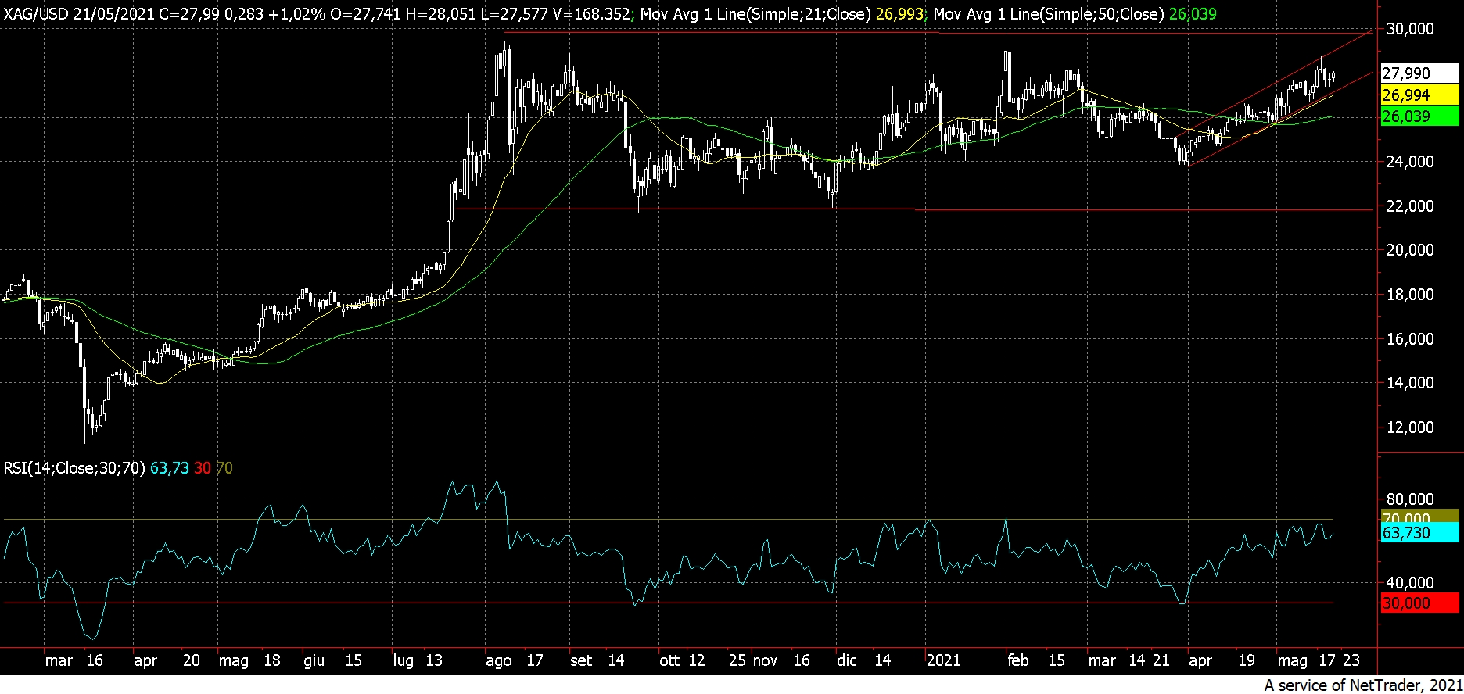Click the 'lug' date axis label
This screenshot has height=694, width=1464.
click(403, 661)
